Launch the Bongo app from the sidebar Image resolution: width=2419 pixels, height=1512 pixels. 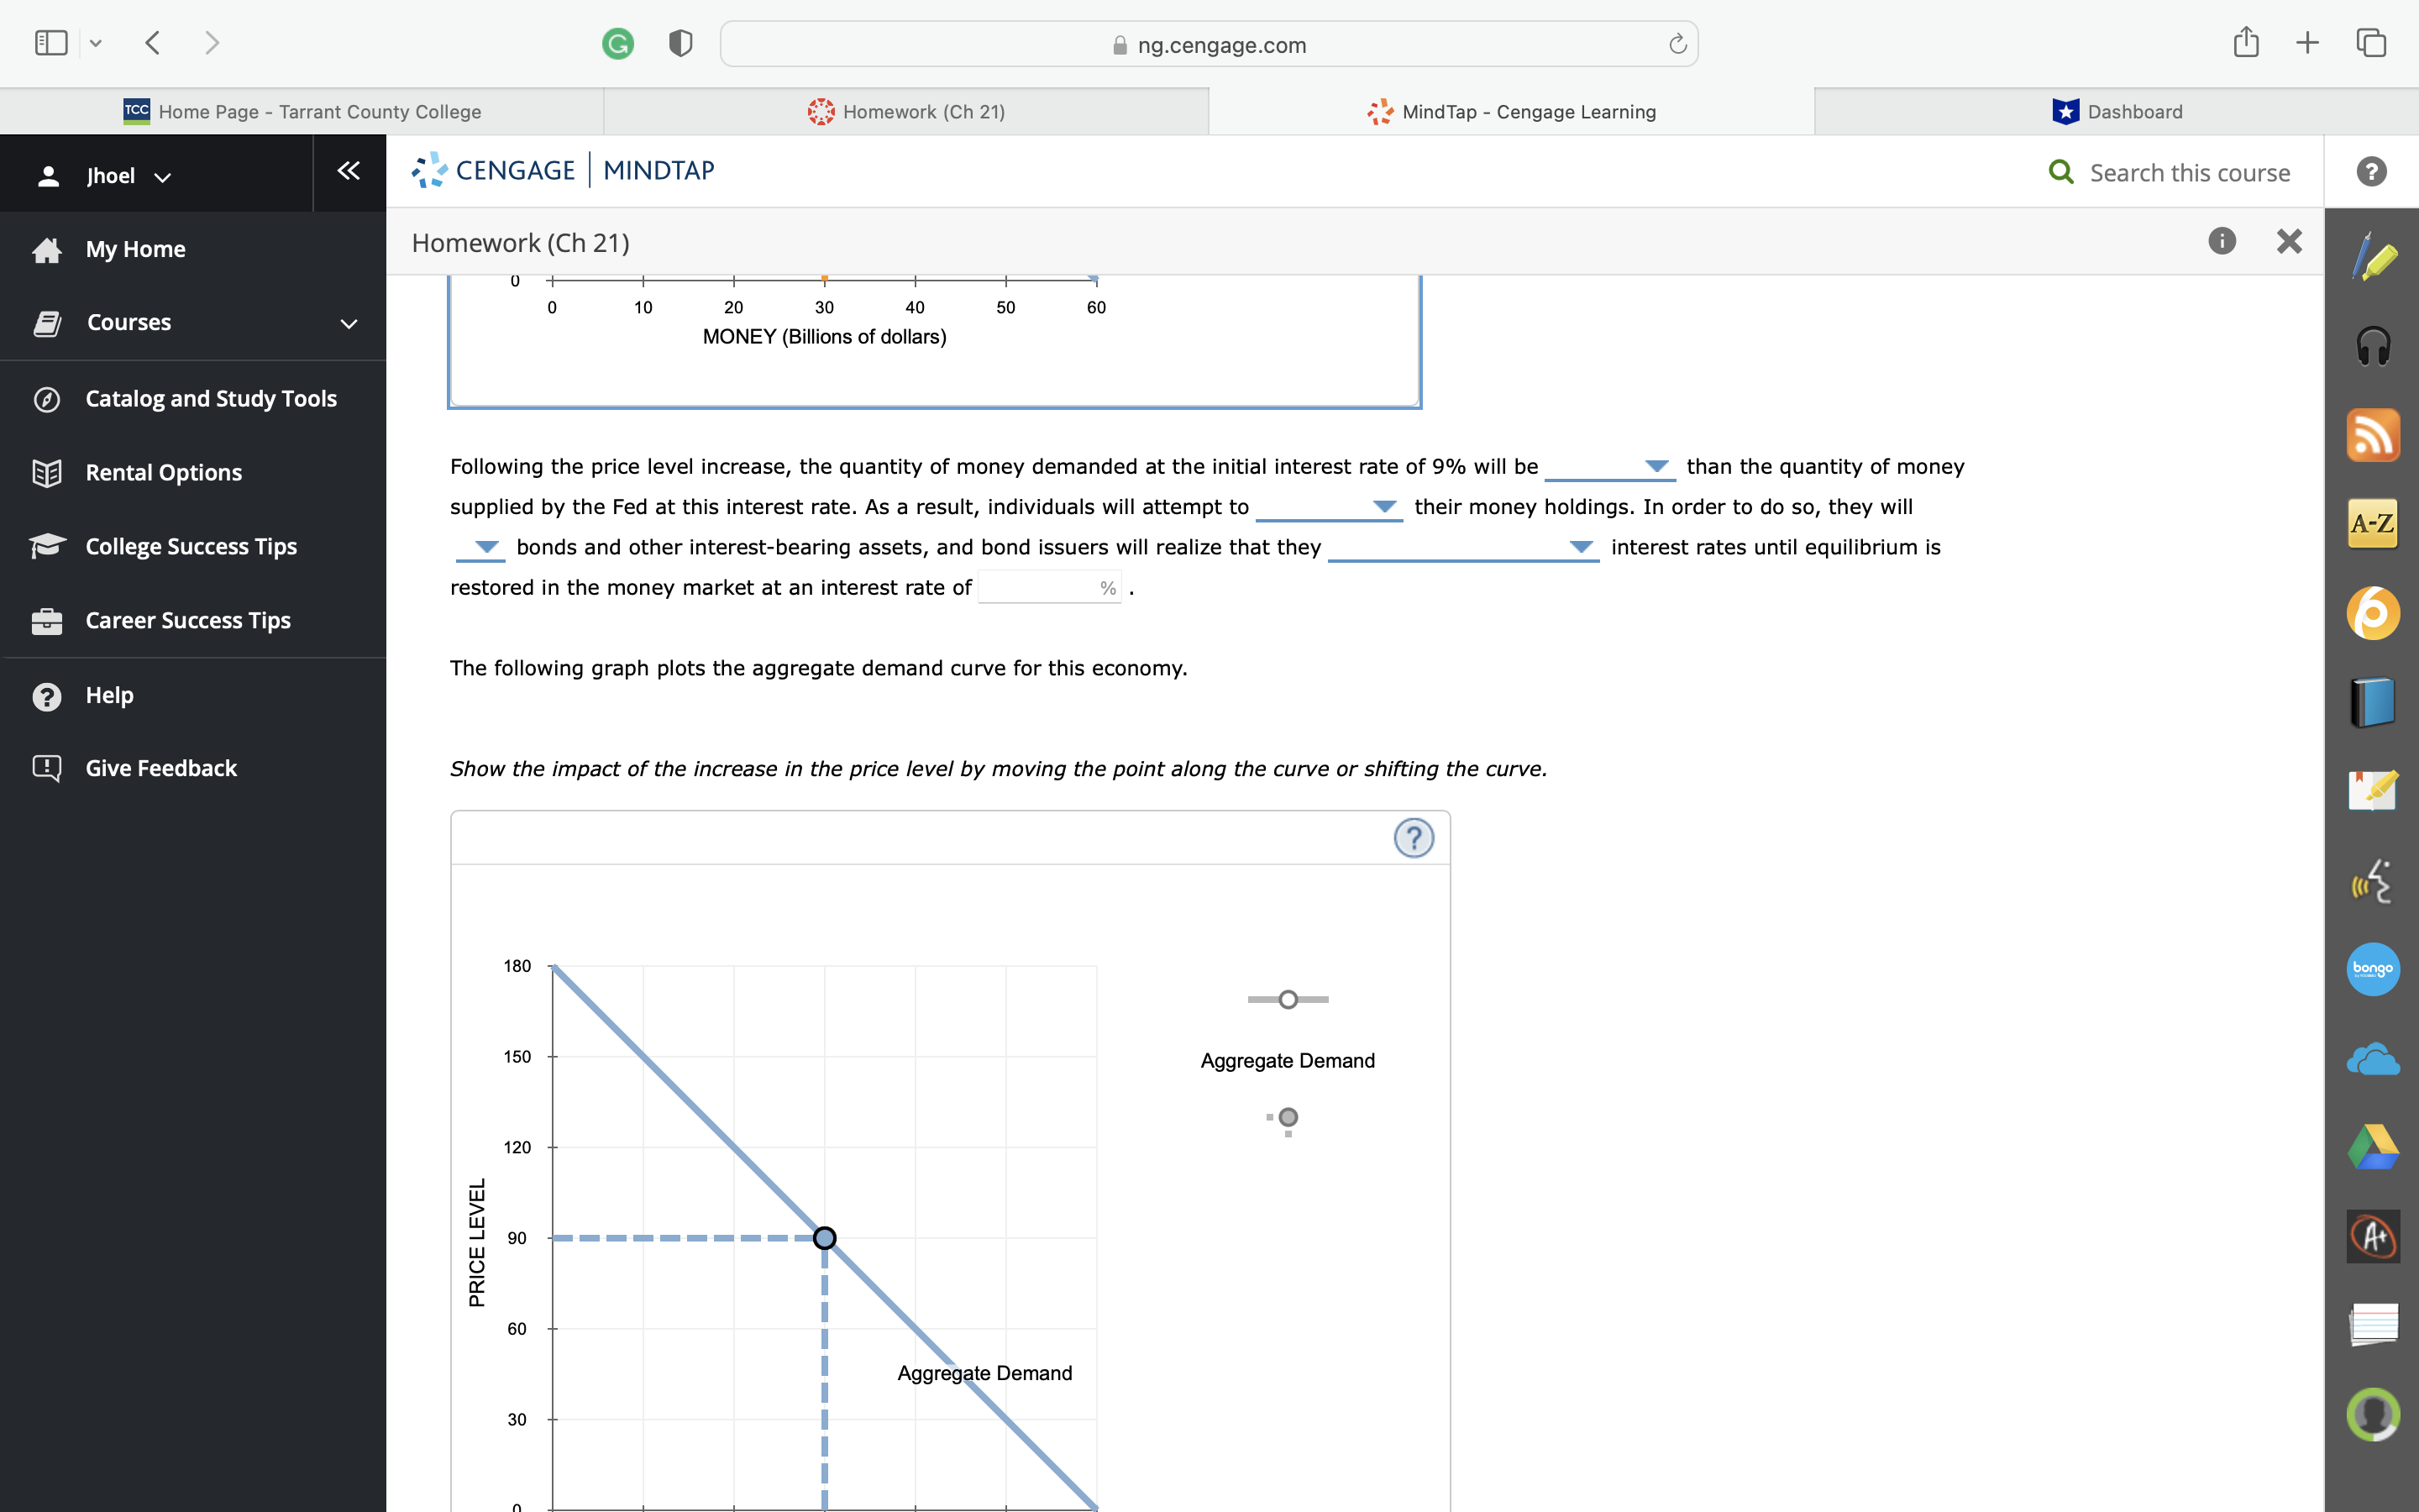point(2373,968)
